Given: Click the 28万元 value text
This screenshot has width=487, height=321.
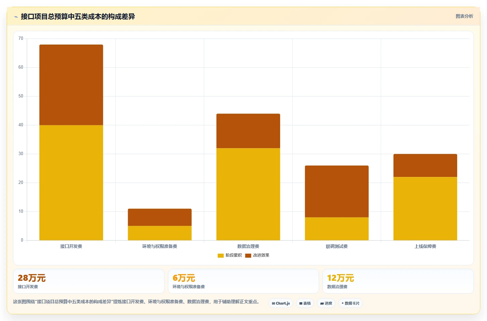Looking at the screenshot, I should (32, 278).
